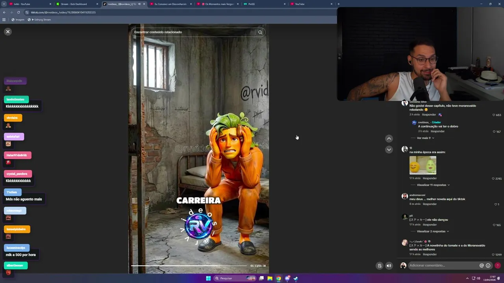Open rvvideos_ creator profile name
Image resolution: width=504 pixels, height=283 pixels.
point(424,122)
